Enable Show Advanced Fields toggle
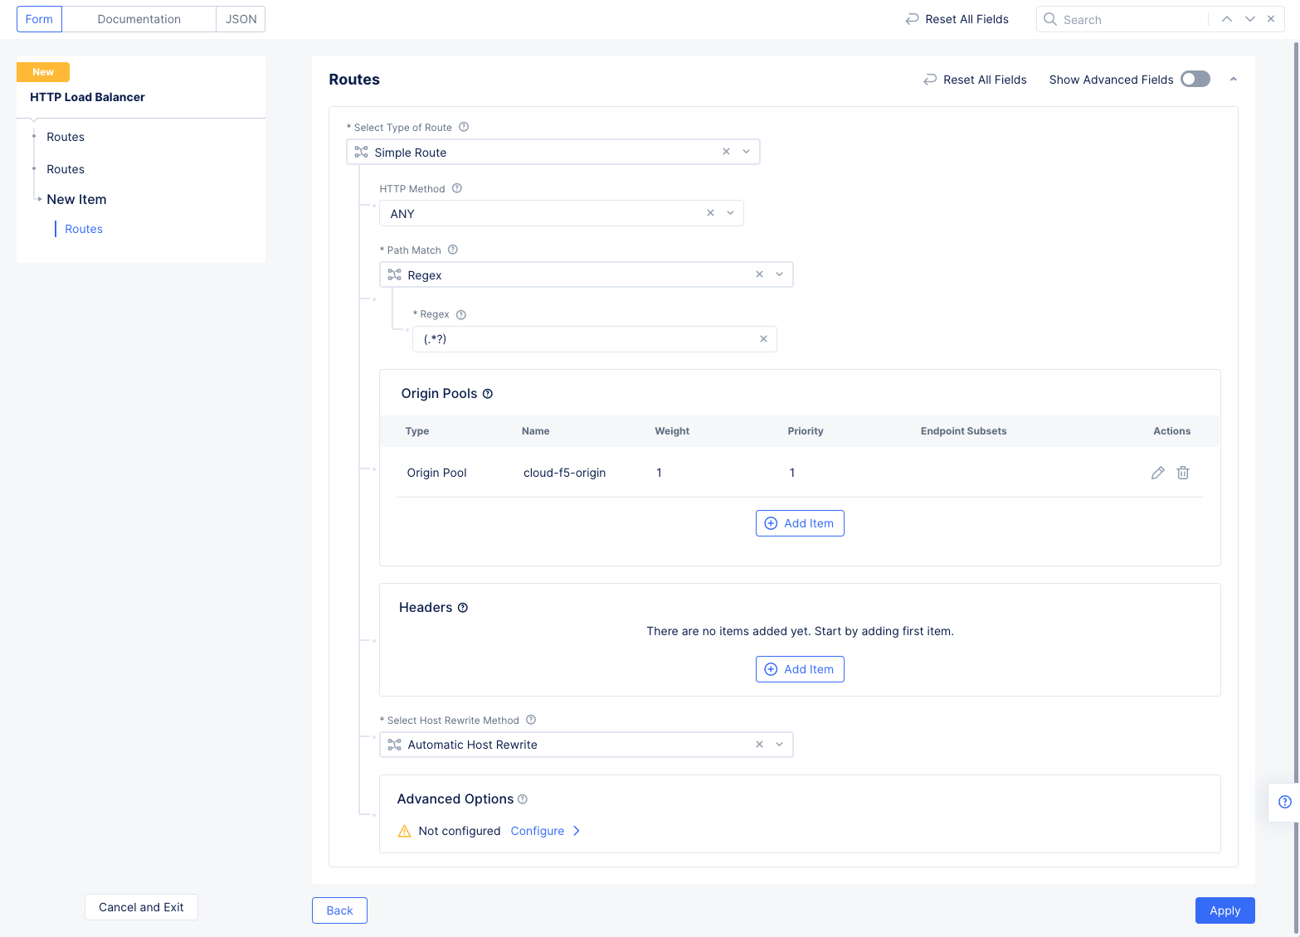The height and width of the screenshot is (937, 1300). click(x=1195, y=79)
